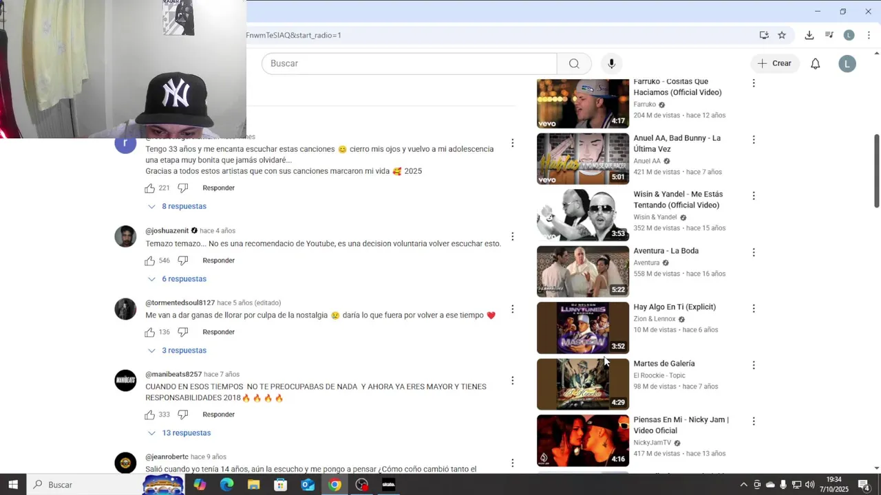The height and width of the screenshot is (495, 881).
Task: Like the @manibeats8257 comment
Action: point(150,415)
